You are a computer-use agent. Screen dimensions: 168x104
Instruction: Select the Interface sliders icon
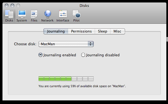click(x=63, y=14)
